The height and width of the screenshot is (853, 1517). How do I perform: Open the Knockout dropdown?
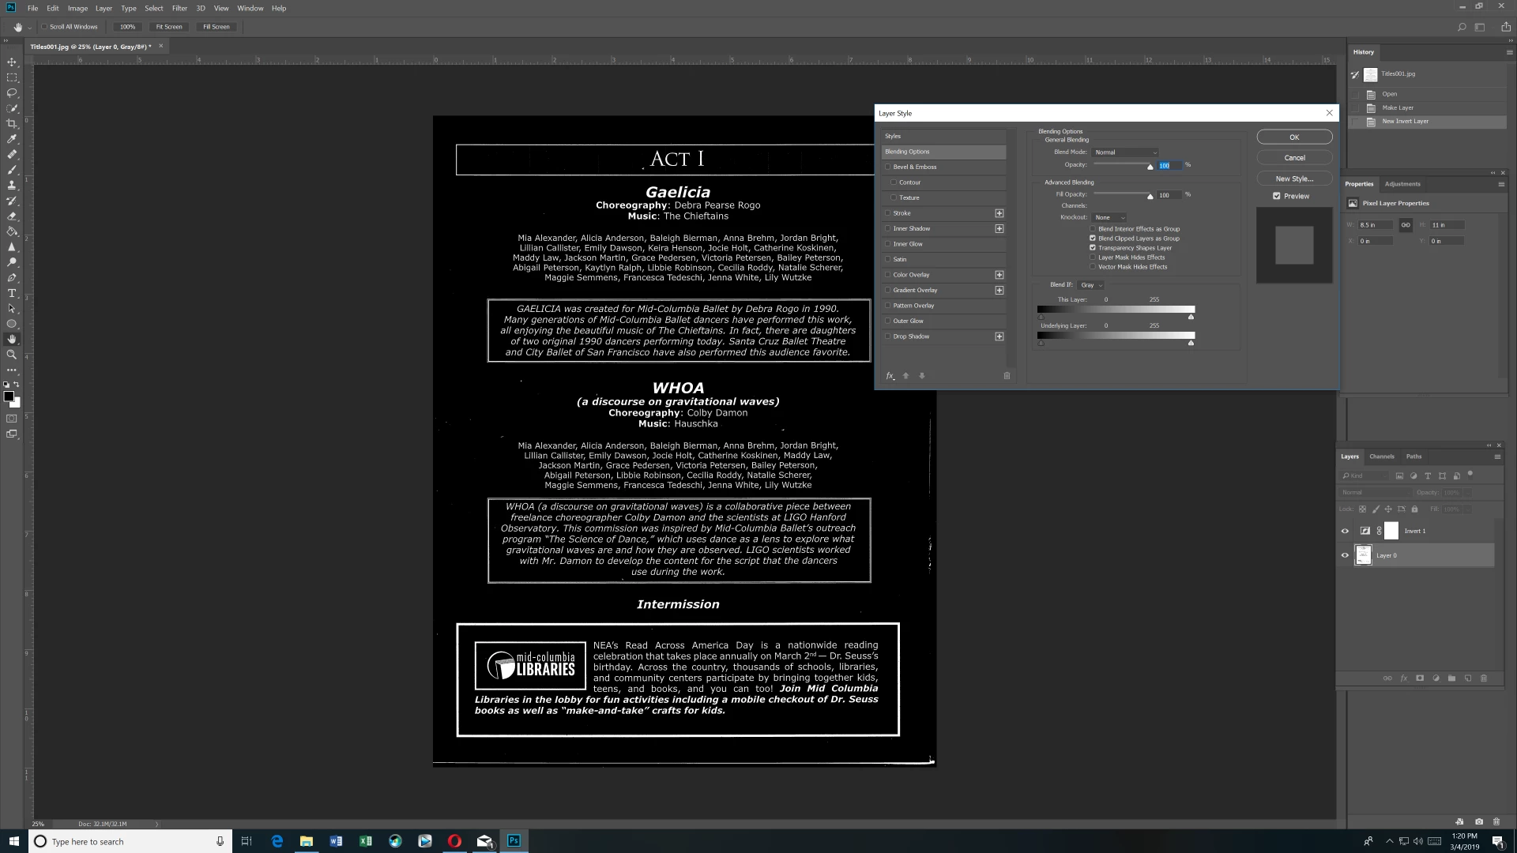tap(1109, 217)
